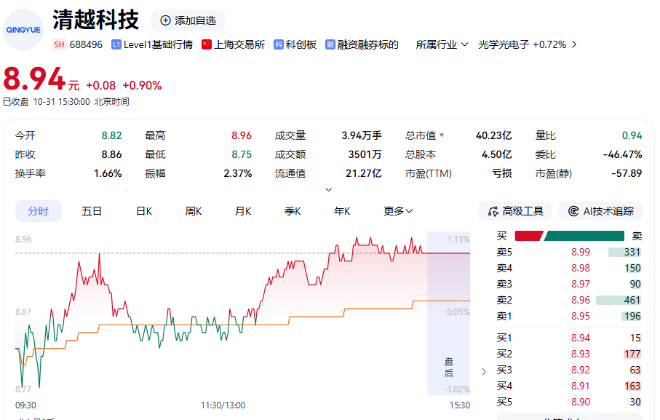660x420 pixels.
Task: Click the 融资融券标的 badge icon
Action: tap(330, 44)
